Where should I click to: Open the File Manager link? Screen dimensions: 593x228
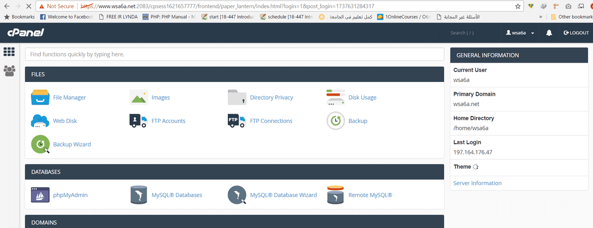(70, 97)
